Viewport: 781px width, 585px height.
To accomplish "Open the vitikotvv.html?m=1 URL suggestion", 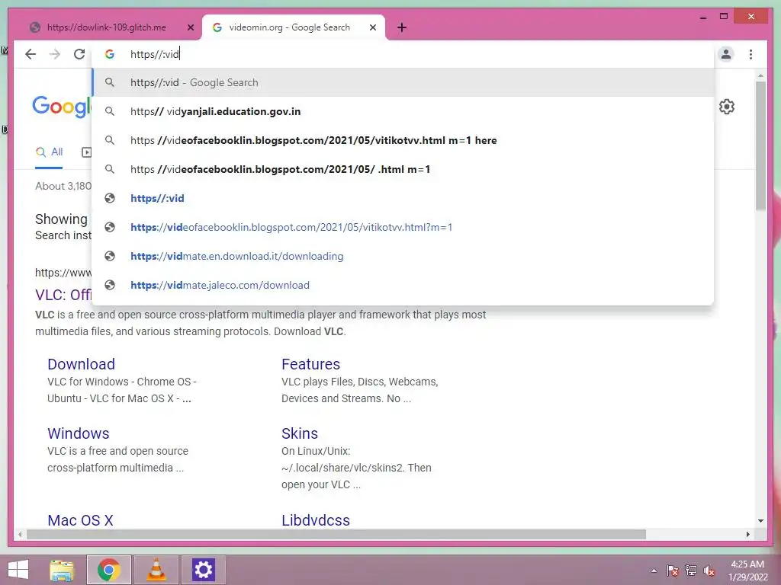I will pyautogui.click(x=403, y=227).
